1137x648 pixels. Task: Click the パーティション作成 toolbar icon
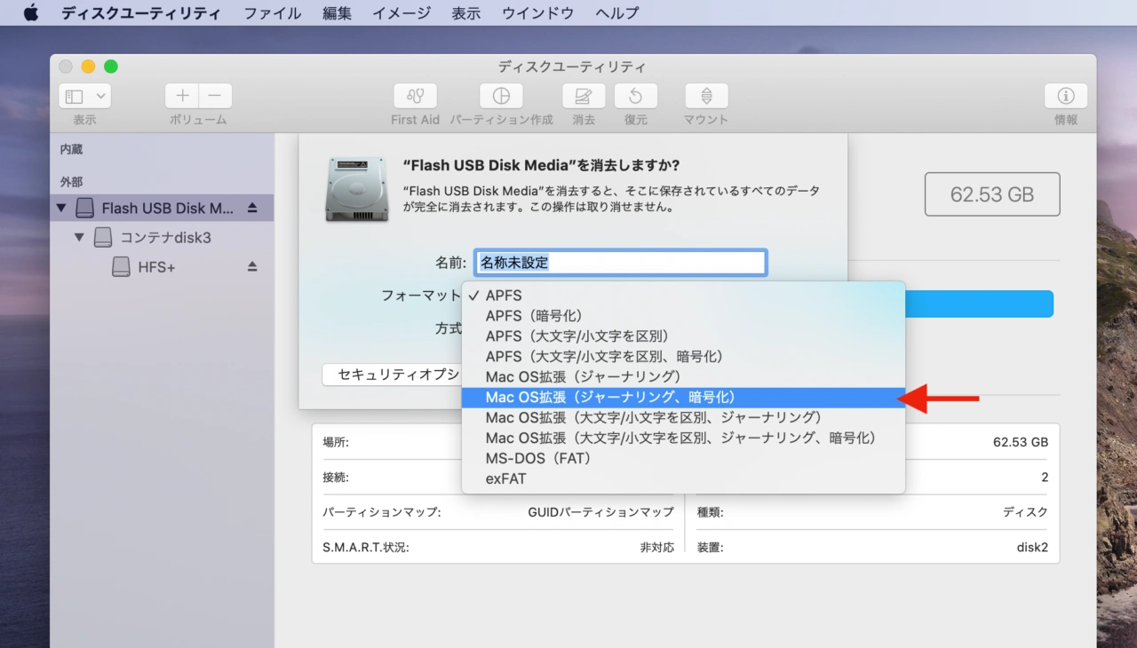501,96
